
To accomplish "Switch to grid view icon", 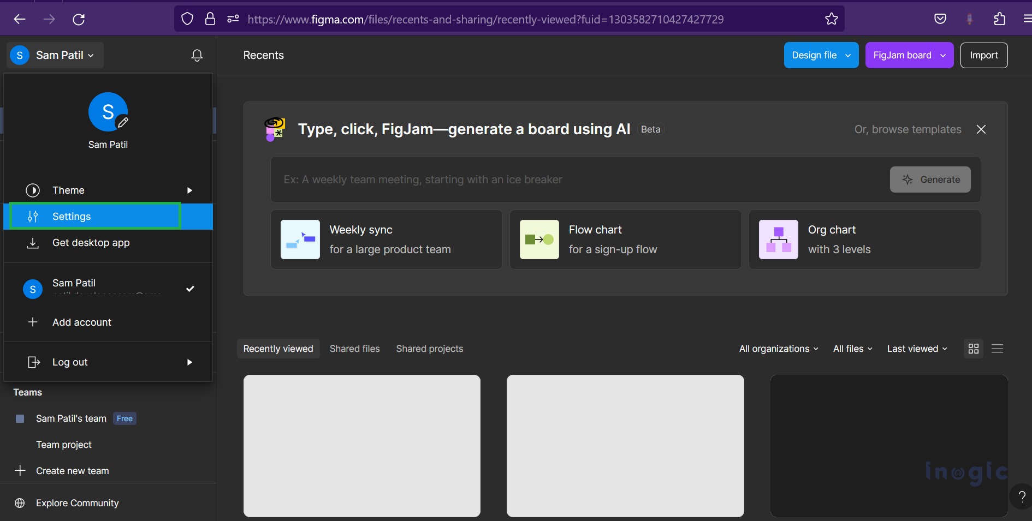I will (x=974, y=349).
